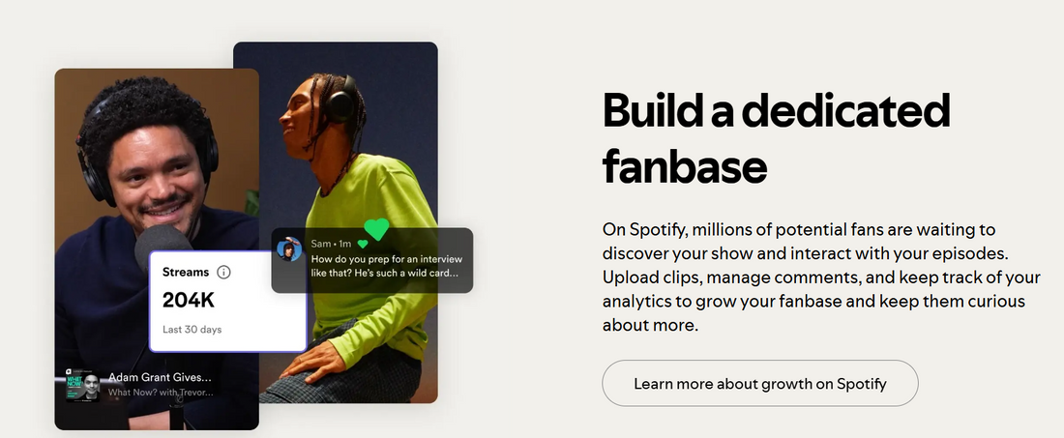1064x438 pixels.
Task: Click the "Build a dedicated fanbase" heading
Action: [776, 138]
